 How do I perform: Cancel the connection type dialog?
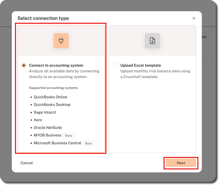26,163
